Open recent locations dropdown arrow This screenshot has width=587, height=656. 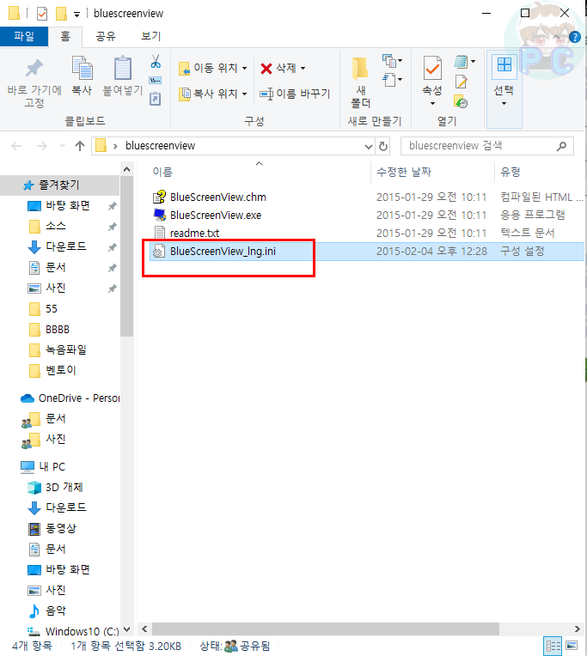click(63, 146)
